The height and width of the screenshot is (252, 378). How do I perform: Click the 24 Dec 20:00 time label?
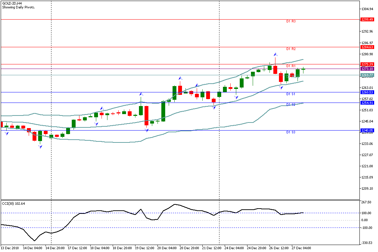point(257,248)
